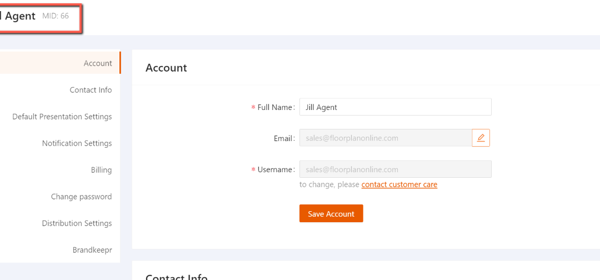Select Notification Settings in sidebar
The image size is (600, 280).
(77, 143)
